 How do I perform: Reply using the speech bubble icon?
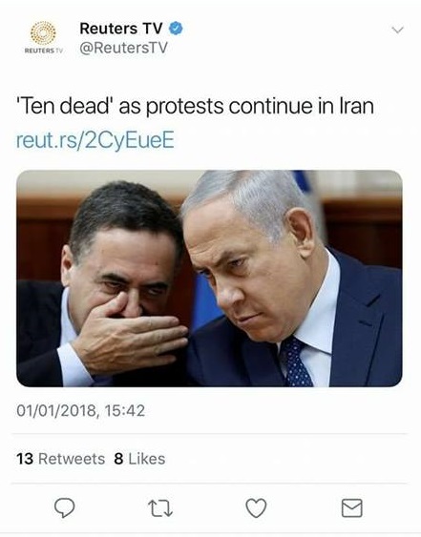point(65,507)
